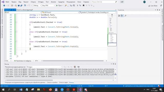The width and height of the screenshot is (164, 92).
Task: Click the Вывод panel horizontal scrollbar
Action: click(29, 80)
